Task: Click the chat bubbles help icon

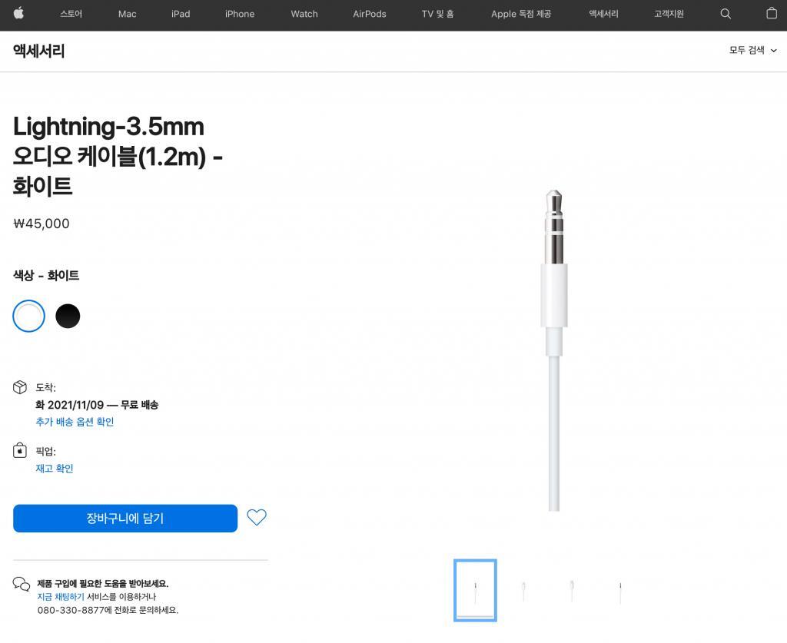Action: [x=22, y=585]
